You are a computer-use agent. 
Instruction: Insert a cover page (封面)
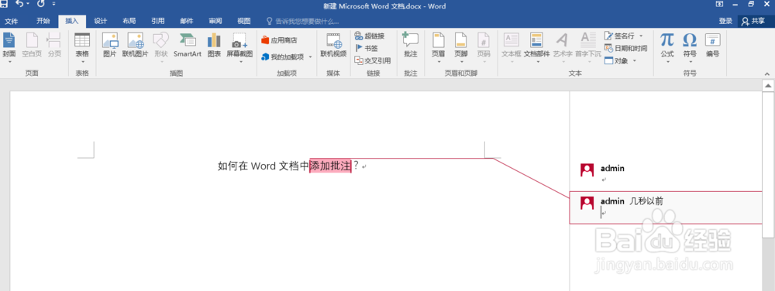point(9,45)
